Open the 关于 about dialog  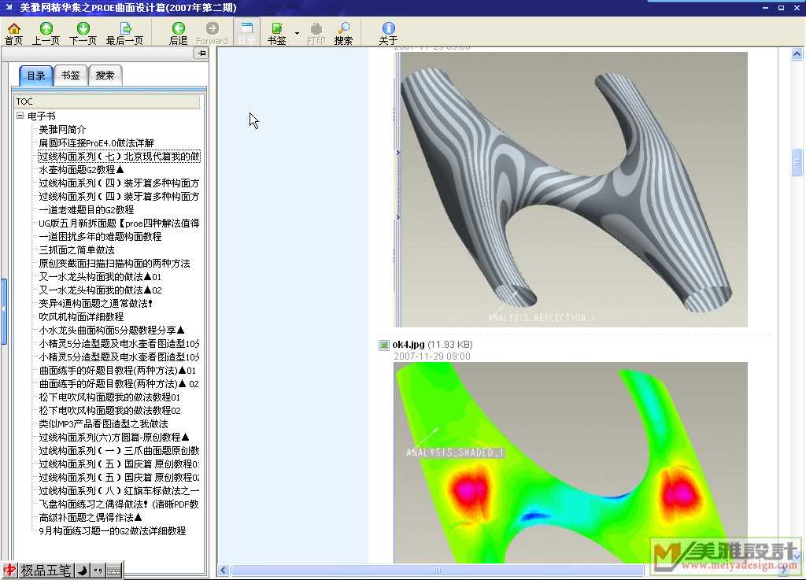pos(388,33)
